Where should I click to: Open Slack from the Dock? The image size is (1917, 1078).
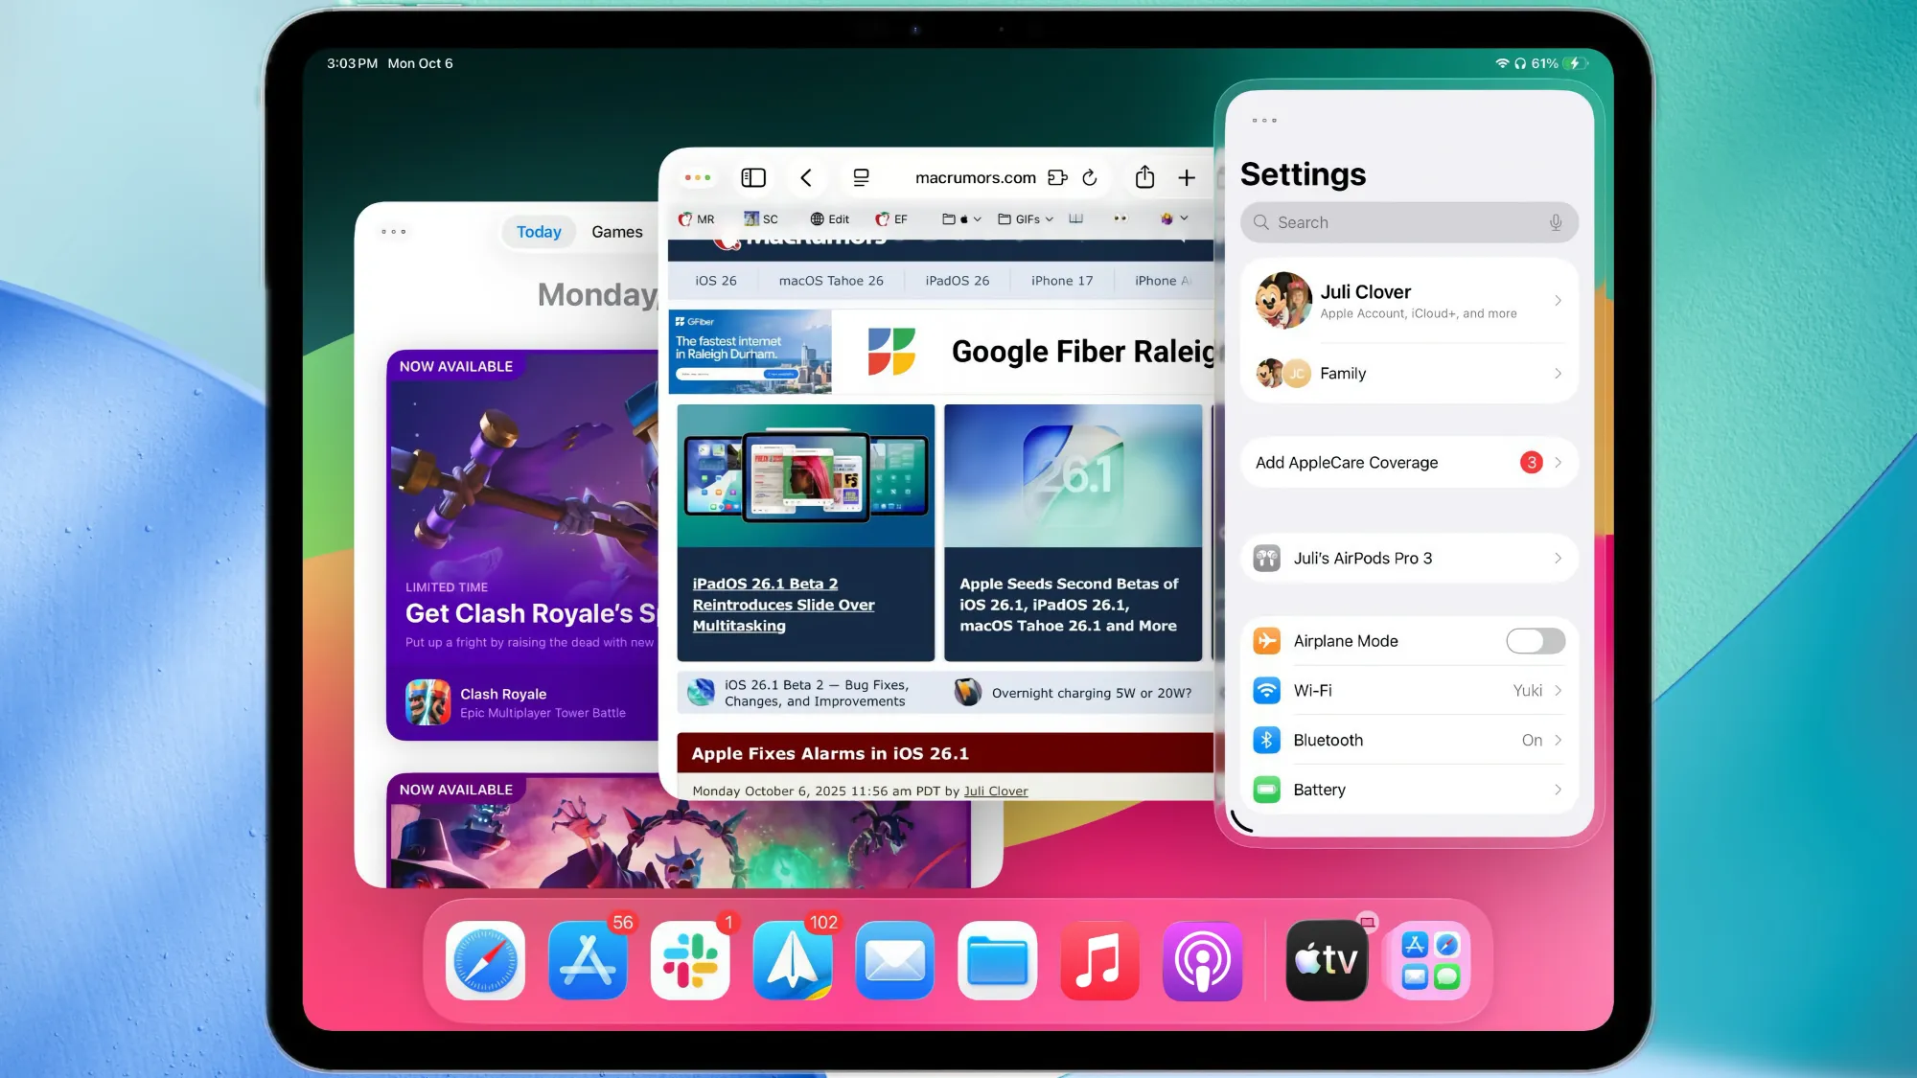pyautogui.click(x=690, y=960)
